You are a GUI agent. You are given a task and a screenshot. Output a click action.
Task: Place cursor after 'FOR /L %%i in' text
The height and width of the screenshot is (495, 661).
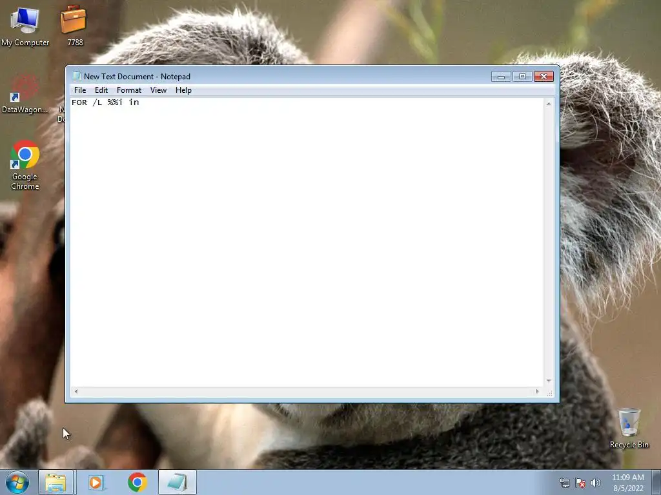pos(140,102)
